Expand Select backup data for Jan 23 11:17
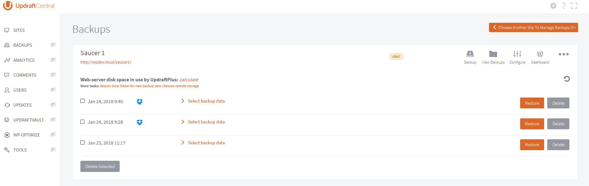Image resolution: width=589 pixels, height=186 pixels. coord(206,143)
